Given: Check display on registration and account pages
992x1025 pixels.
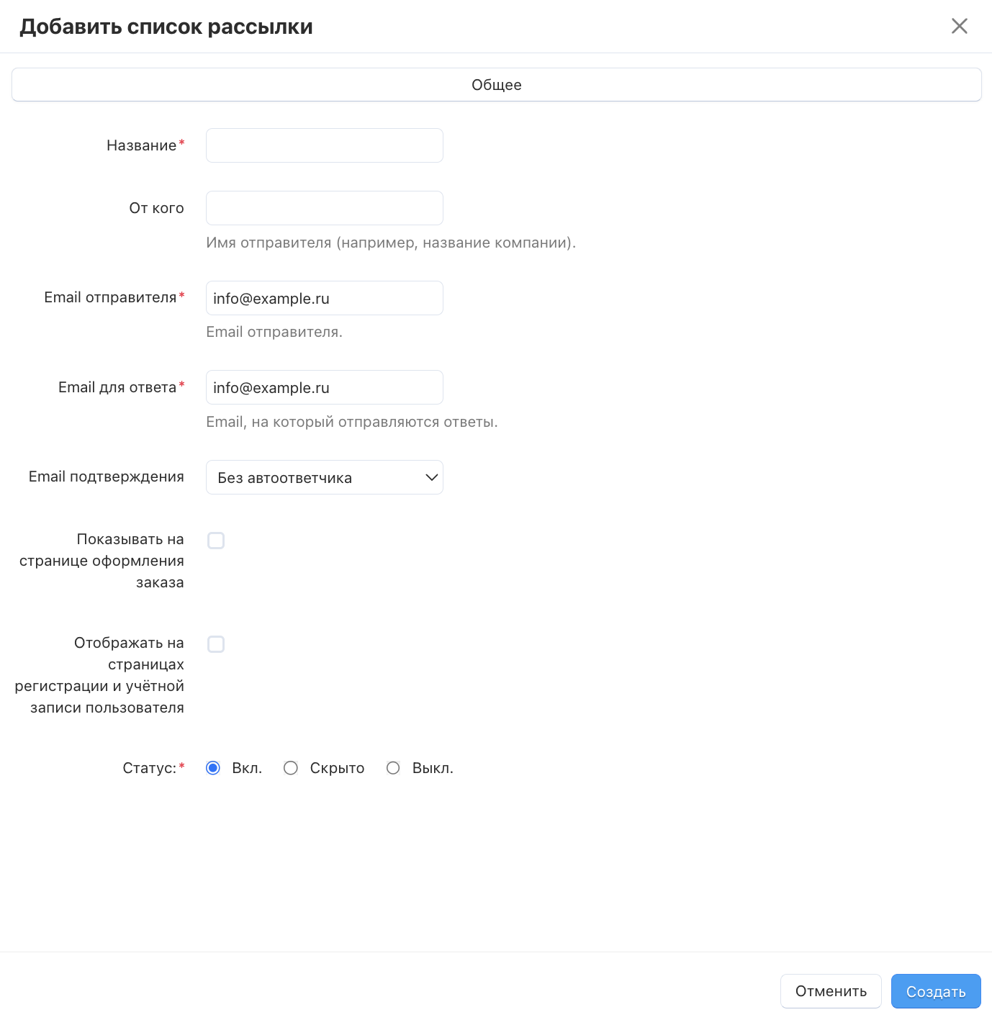Looking at the screenshot, I should pos(216,644).
